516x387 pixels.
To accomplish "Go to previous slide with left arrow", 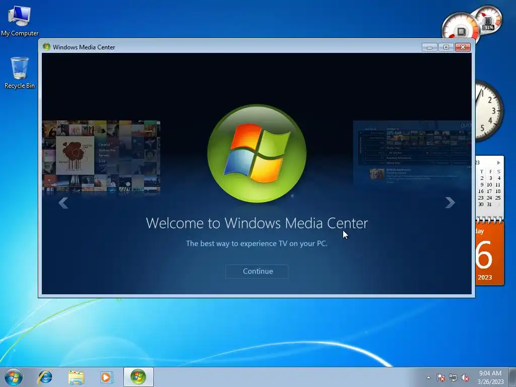I will pos(63,203).
